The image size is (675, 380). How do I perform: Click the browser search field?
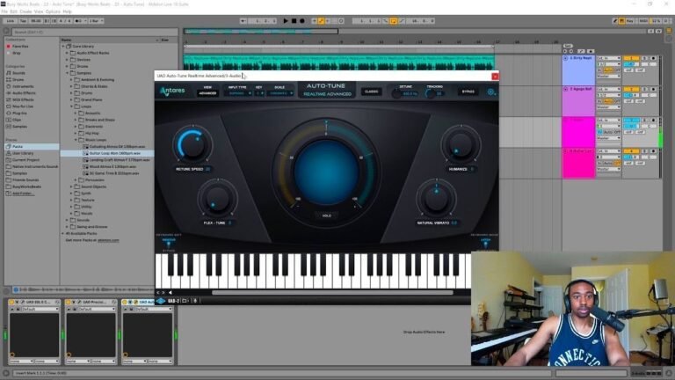coord(94,32)
